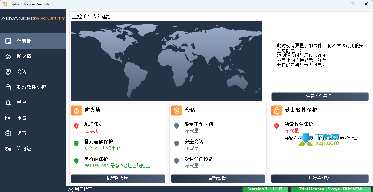Select the 受信任的设备 heading text
This screenshot has height=192, width=373.
[x=199, y=159]
